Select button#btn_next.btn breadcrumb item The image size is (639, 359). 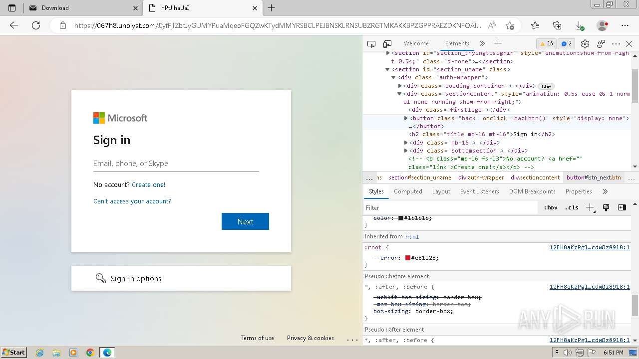point(594,178)
